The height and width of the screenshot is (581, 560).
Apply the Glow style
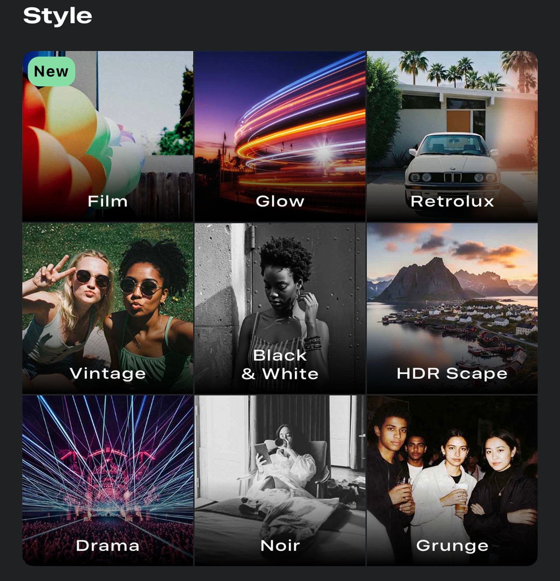(x=279, y=133)
